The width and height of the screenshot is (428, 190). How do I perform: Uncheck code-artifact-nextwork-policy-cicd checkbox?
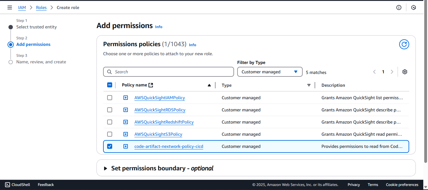[110, 146]
